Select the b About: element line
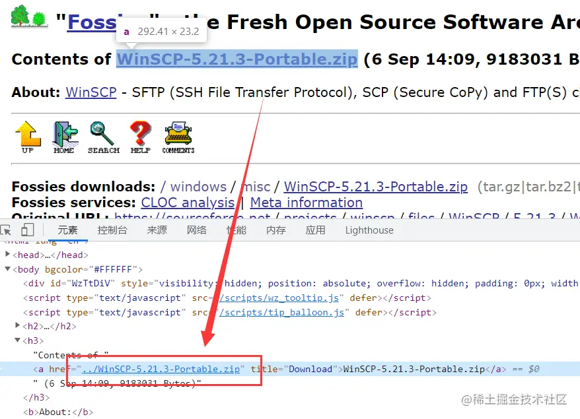Image resolution: width=580 pixels, height=419 pixels. [x=58, y=412]
